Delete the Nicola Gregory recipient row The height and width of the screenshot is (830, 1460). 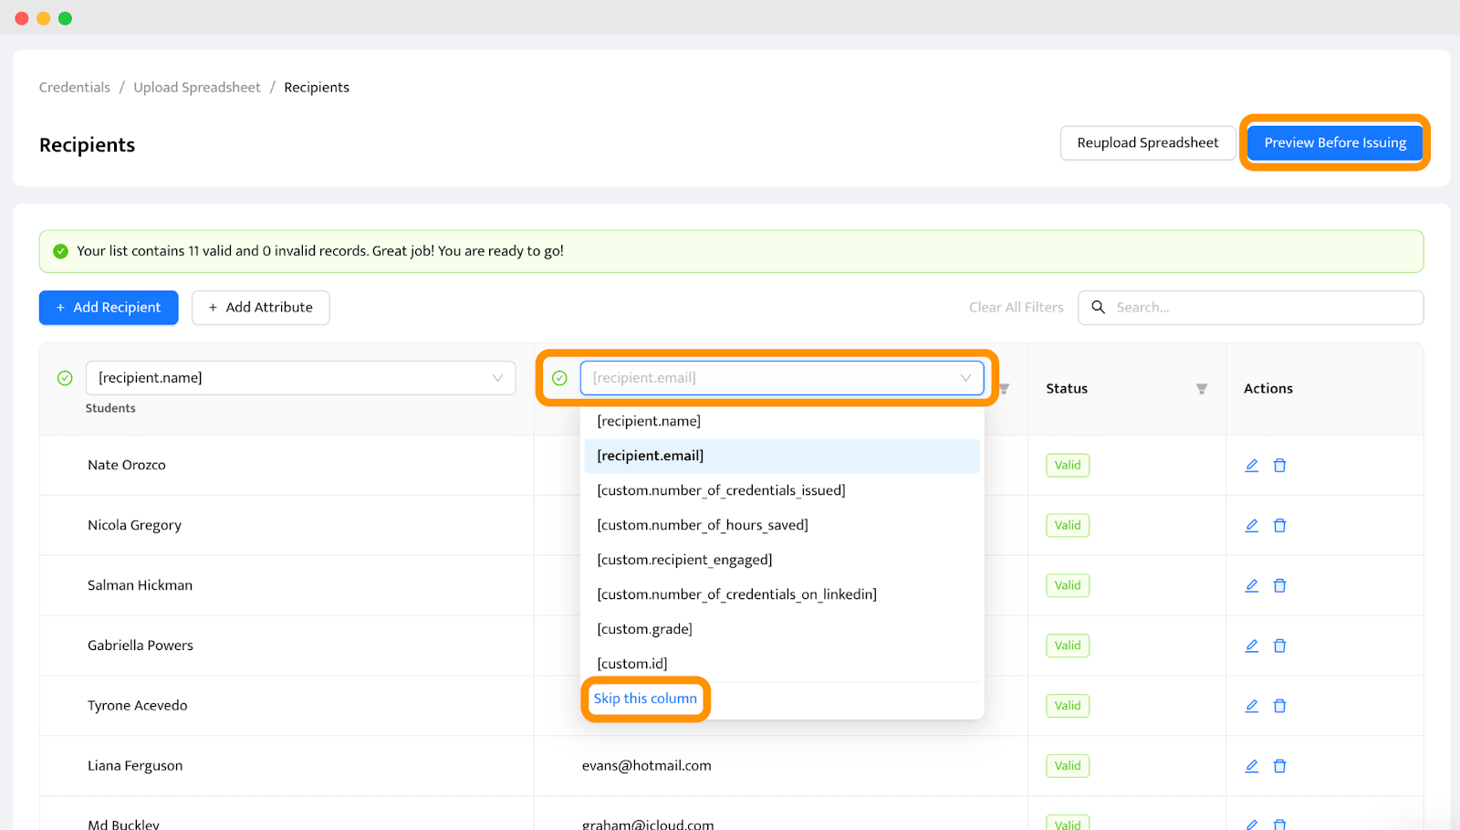[x=1279, y=526]
